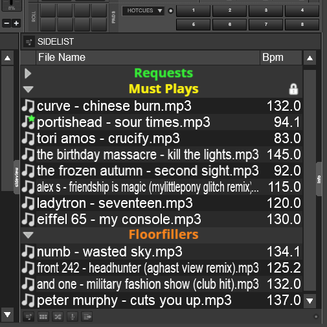The width and height of the screenshot is (327, 327).
Task: Click the plus pitch range button
Action: click(x=16, y=23)
